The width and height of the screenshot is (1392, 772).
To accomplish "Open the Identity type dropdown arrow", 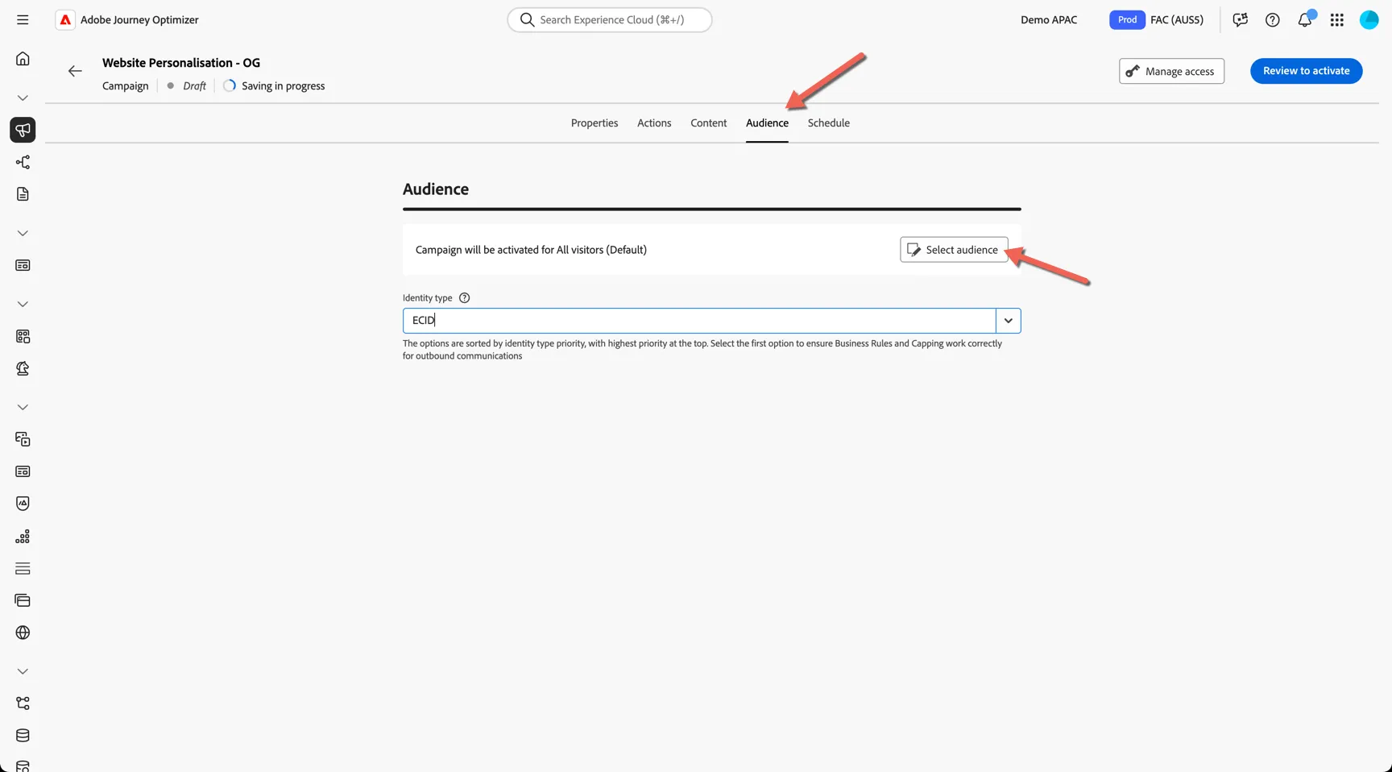I will pyautogui.click(x=1009, y=321).
